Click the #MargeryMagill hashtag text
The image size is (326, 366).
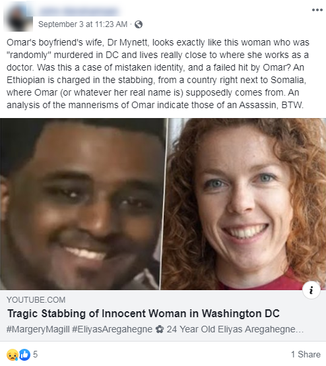[x=38, y=329]
